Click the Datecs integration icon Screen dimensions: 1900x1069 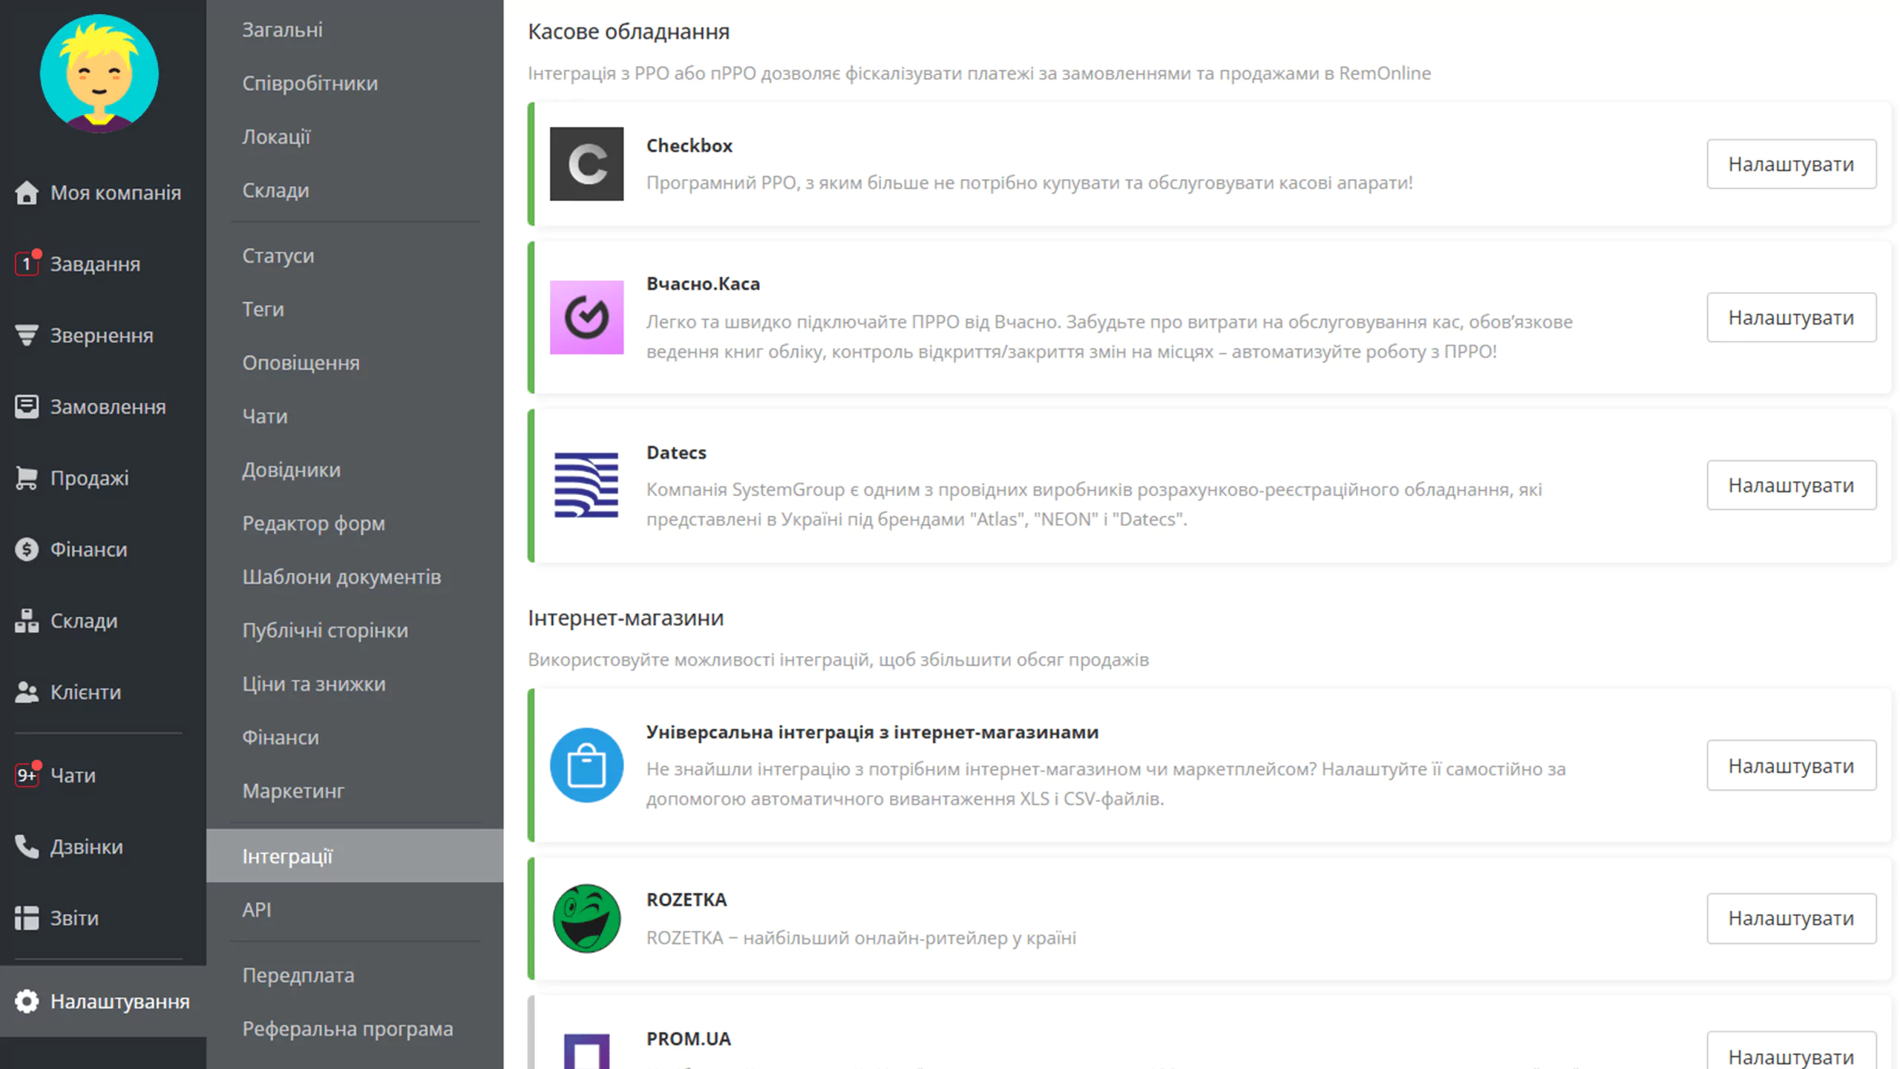(x=586, y=484)
